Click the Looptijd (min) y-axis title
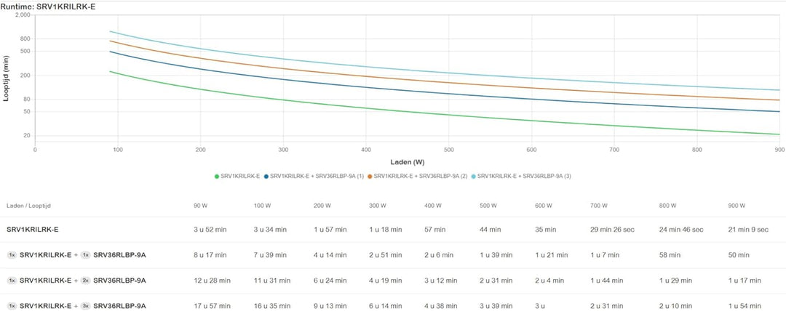 pos(6,80)
